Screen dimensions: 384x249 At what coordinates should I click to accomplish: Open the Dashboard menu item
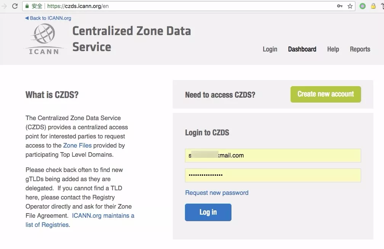click(x=302, y=49)
